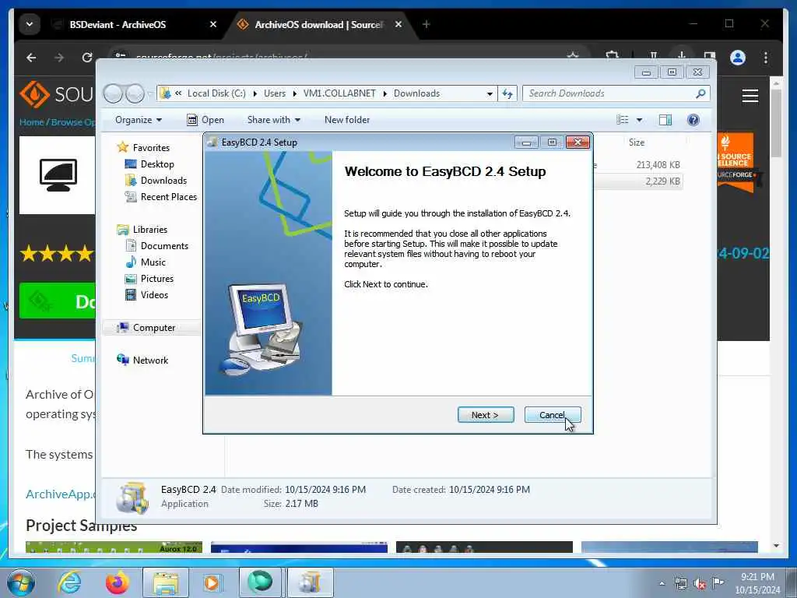Switch to BSDeviant - ArchiveOS browser tab
Image resolution: width=797 pixels, height=598 pixels.
click(118, 24)
